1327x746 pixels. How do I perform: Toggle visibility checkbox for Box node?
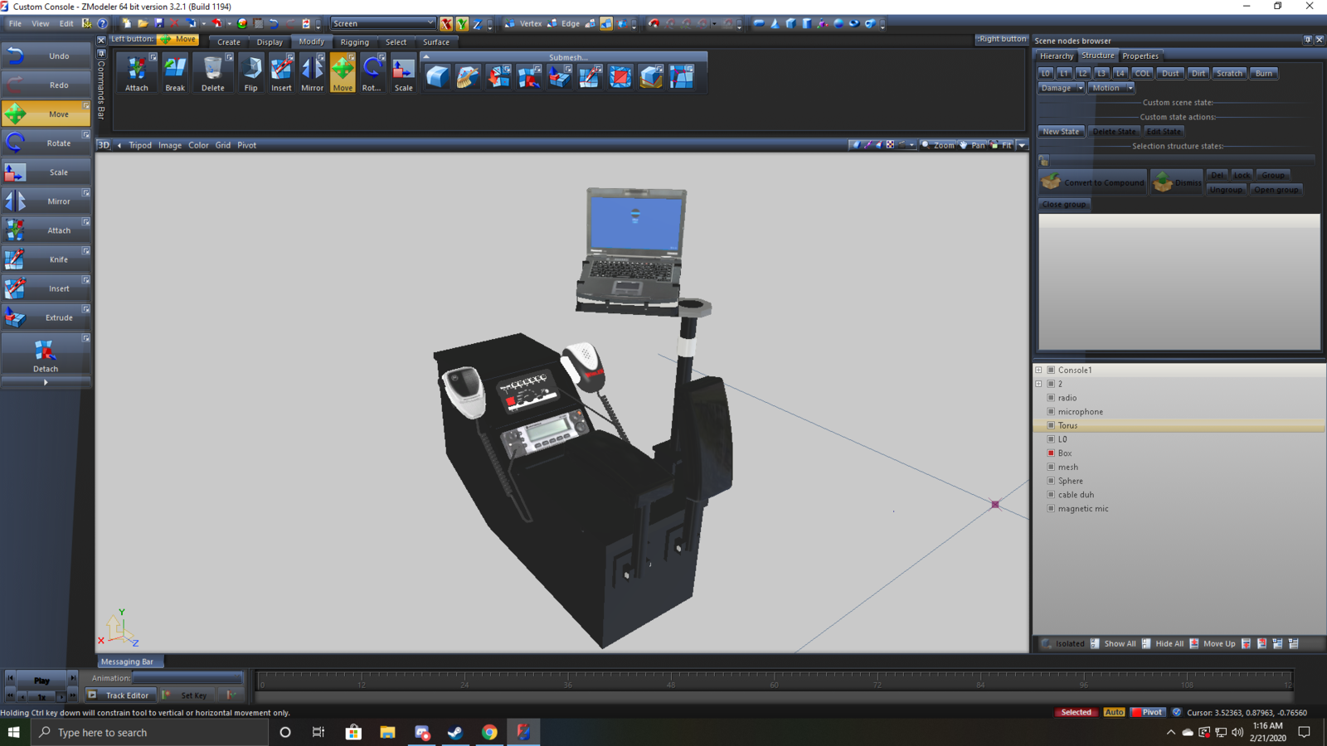[1051, 453]
